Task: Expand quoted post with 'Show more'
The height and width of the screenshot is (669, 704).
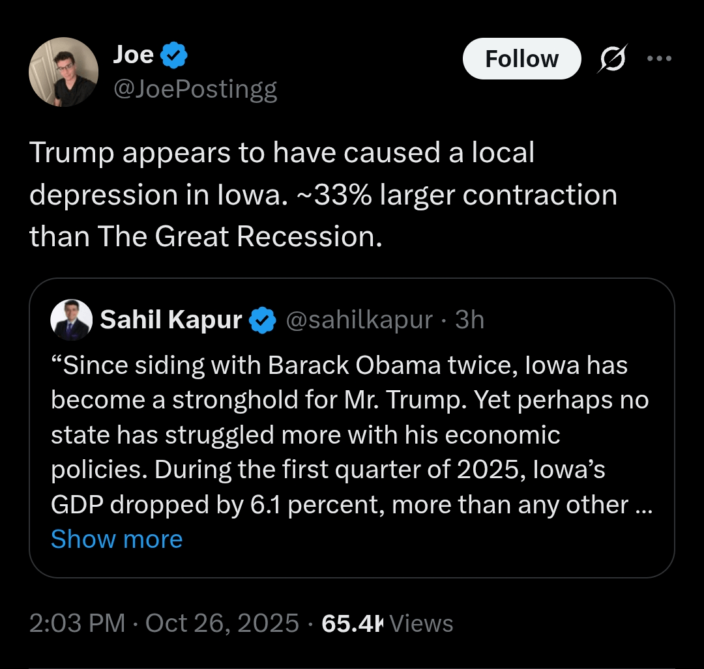Action: (x=117, y=539)
